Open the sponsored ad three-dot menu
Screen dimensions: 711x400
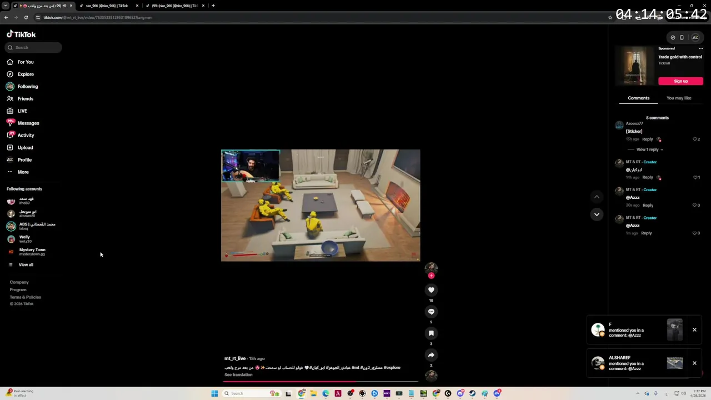(701, 49)
